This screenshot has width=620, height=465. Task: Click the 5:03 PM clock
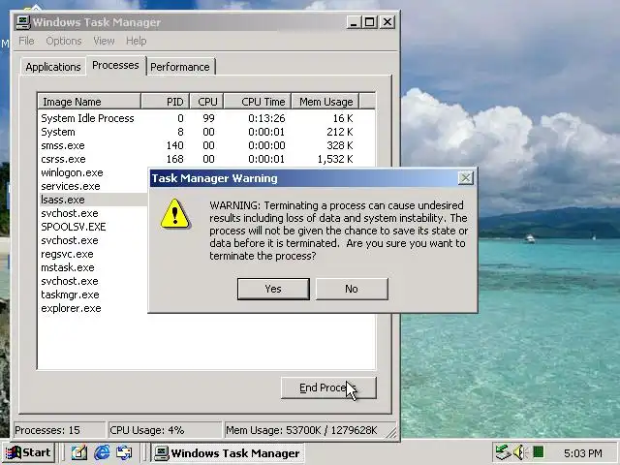[x=583, y=452]
